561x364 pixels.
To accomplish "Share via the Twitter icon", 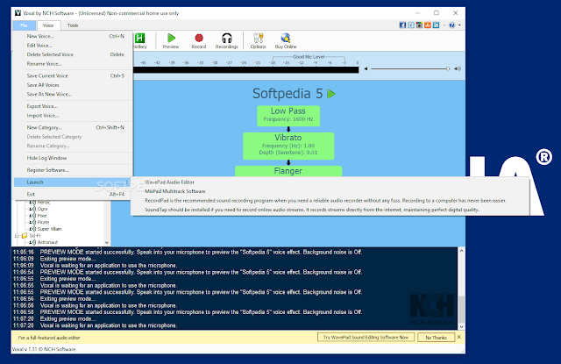I will pos(411,25).
